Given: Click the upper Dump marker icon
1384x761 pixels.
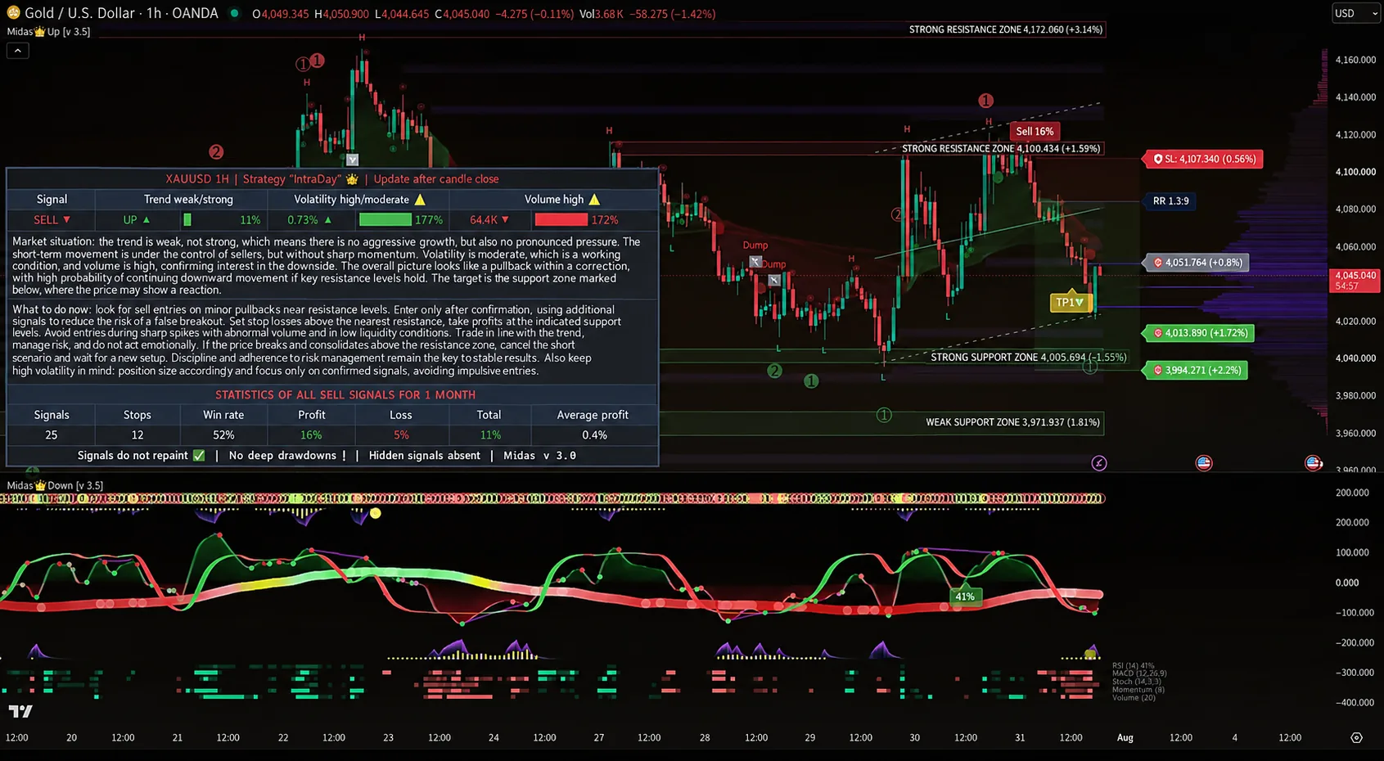Looking at the screenshot, I should coord(755,262).
